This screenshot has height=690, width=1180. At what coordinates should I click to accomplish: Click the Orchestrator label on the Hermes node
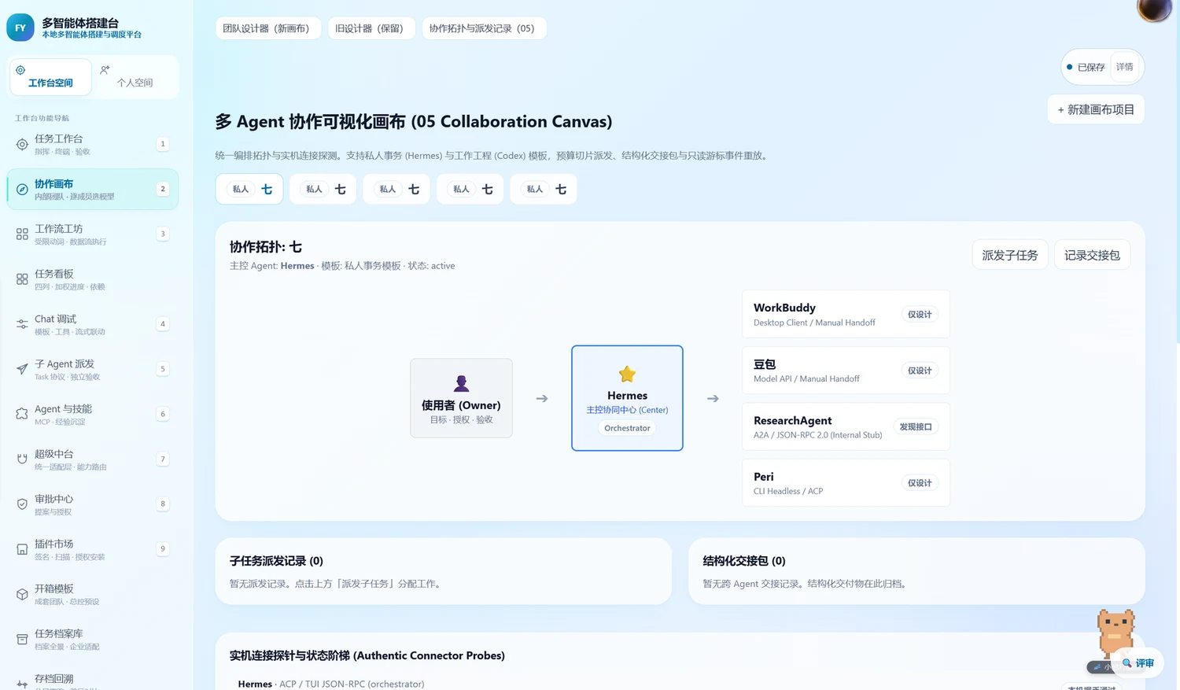tap(627, 428)
